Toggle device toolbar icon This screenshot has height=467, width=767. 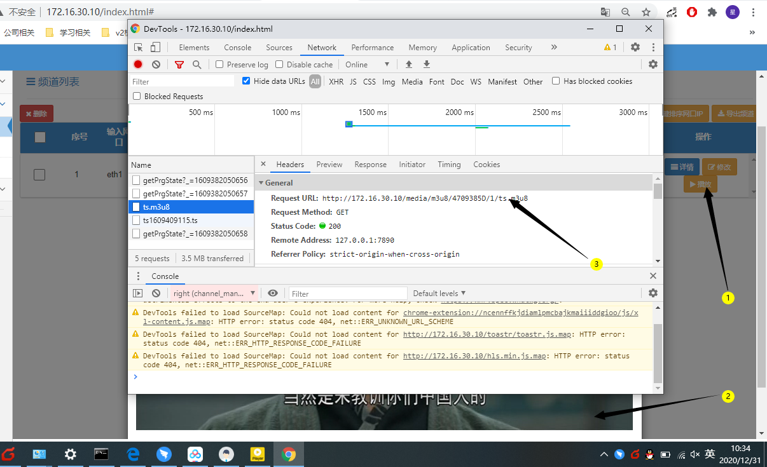click(155, 48)
